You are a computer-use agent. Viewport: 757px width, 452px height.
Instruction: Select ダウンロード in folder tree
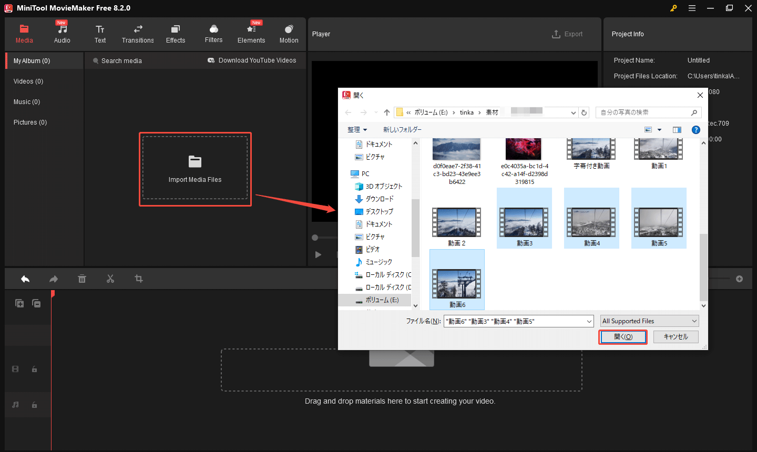[374, 199]
